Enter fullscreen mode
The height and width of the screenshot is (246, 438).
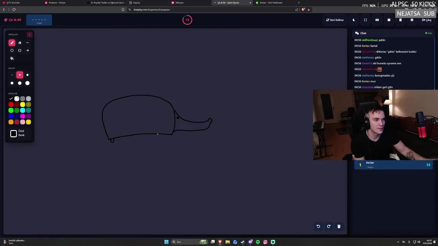pos(365,20)
